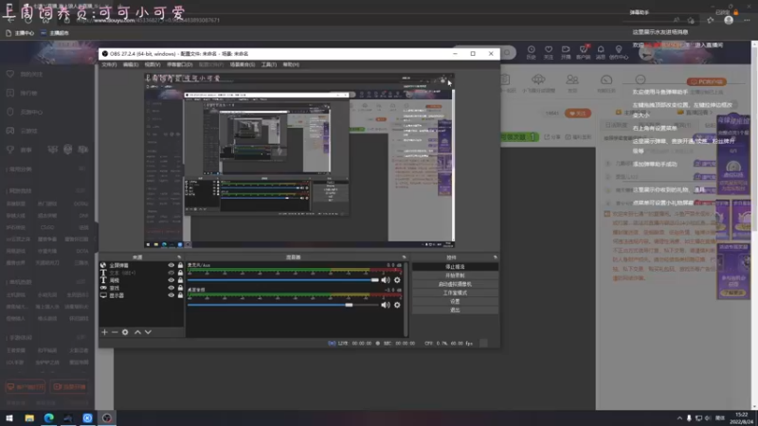The width and height of the screenshot is (758, 426).
Task: Toggle visibility eye of 文本 (GDI+) source
Action: pyautogui.click(x=171, y=273)
